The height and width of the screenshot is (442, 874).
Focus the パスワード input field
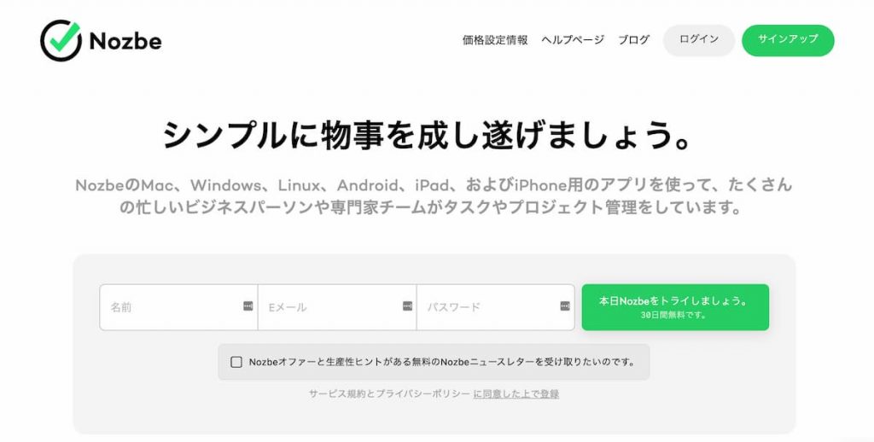pyautogui.click(x=496, y=307)
